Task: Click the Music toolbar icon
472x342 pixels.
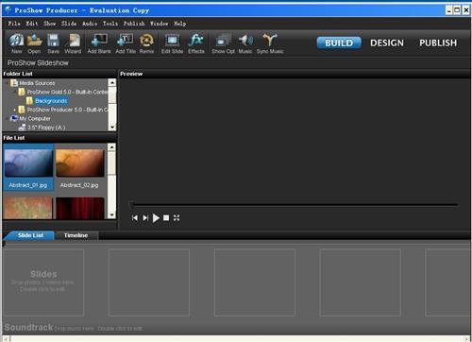Action: tap(245, 43)
